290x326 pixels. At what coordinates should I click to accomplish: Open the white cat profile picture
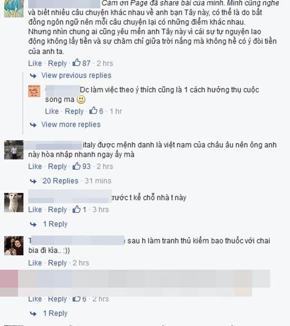[14, 203]
